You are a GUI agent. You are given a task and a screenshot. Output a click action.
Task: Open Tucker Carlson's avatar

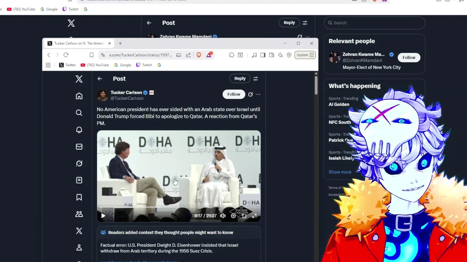point(103,95)
